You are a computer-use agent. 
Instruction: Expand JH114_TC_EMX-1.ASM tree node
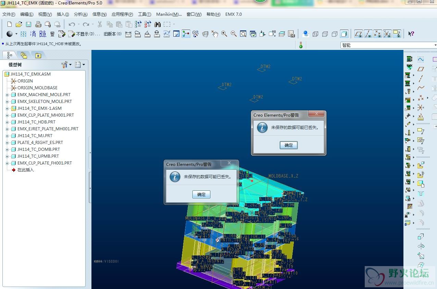7,108
